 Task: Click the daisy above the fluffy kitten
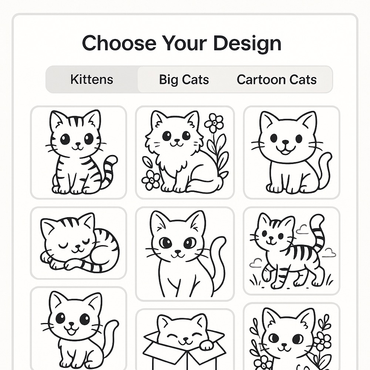(x=214, y=123)
